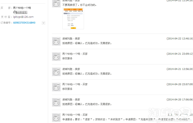The width and height of the screenshot is (193, 123).
Task: Select timestamp (2014-04-22 12:46:16)
Action: (x=180, y=38)
